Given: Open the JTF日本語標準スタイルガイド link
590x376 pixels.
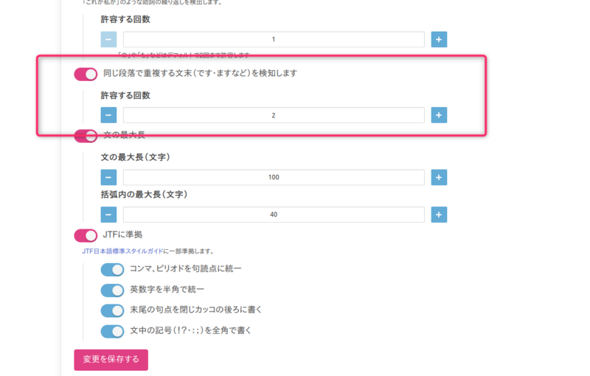Looking at the screenshot, I should 122,251.
